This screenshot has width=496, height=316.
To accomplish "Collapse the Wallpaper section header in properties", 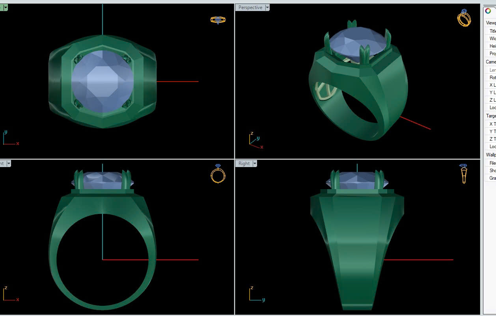I will (x=491, y=155).
